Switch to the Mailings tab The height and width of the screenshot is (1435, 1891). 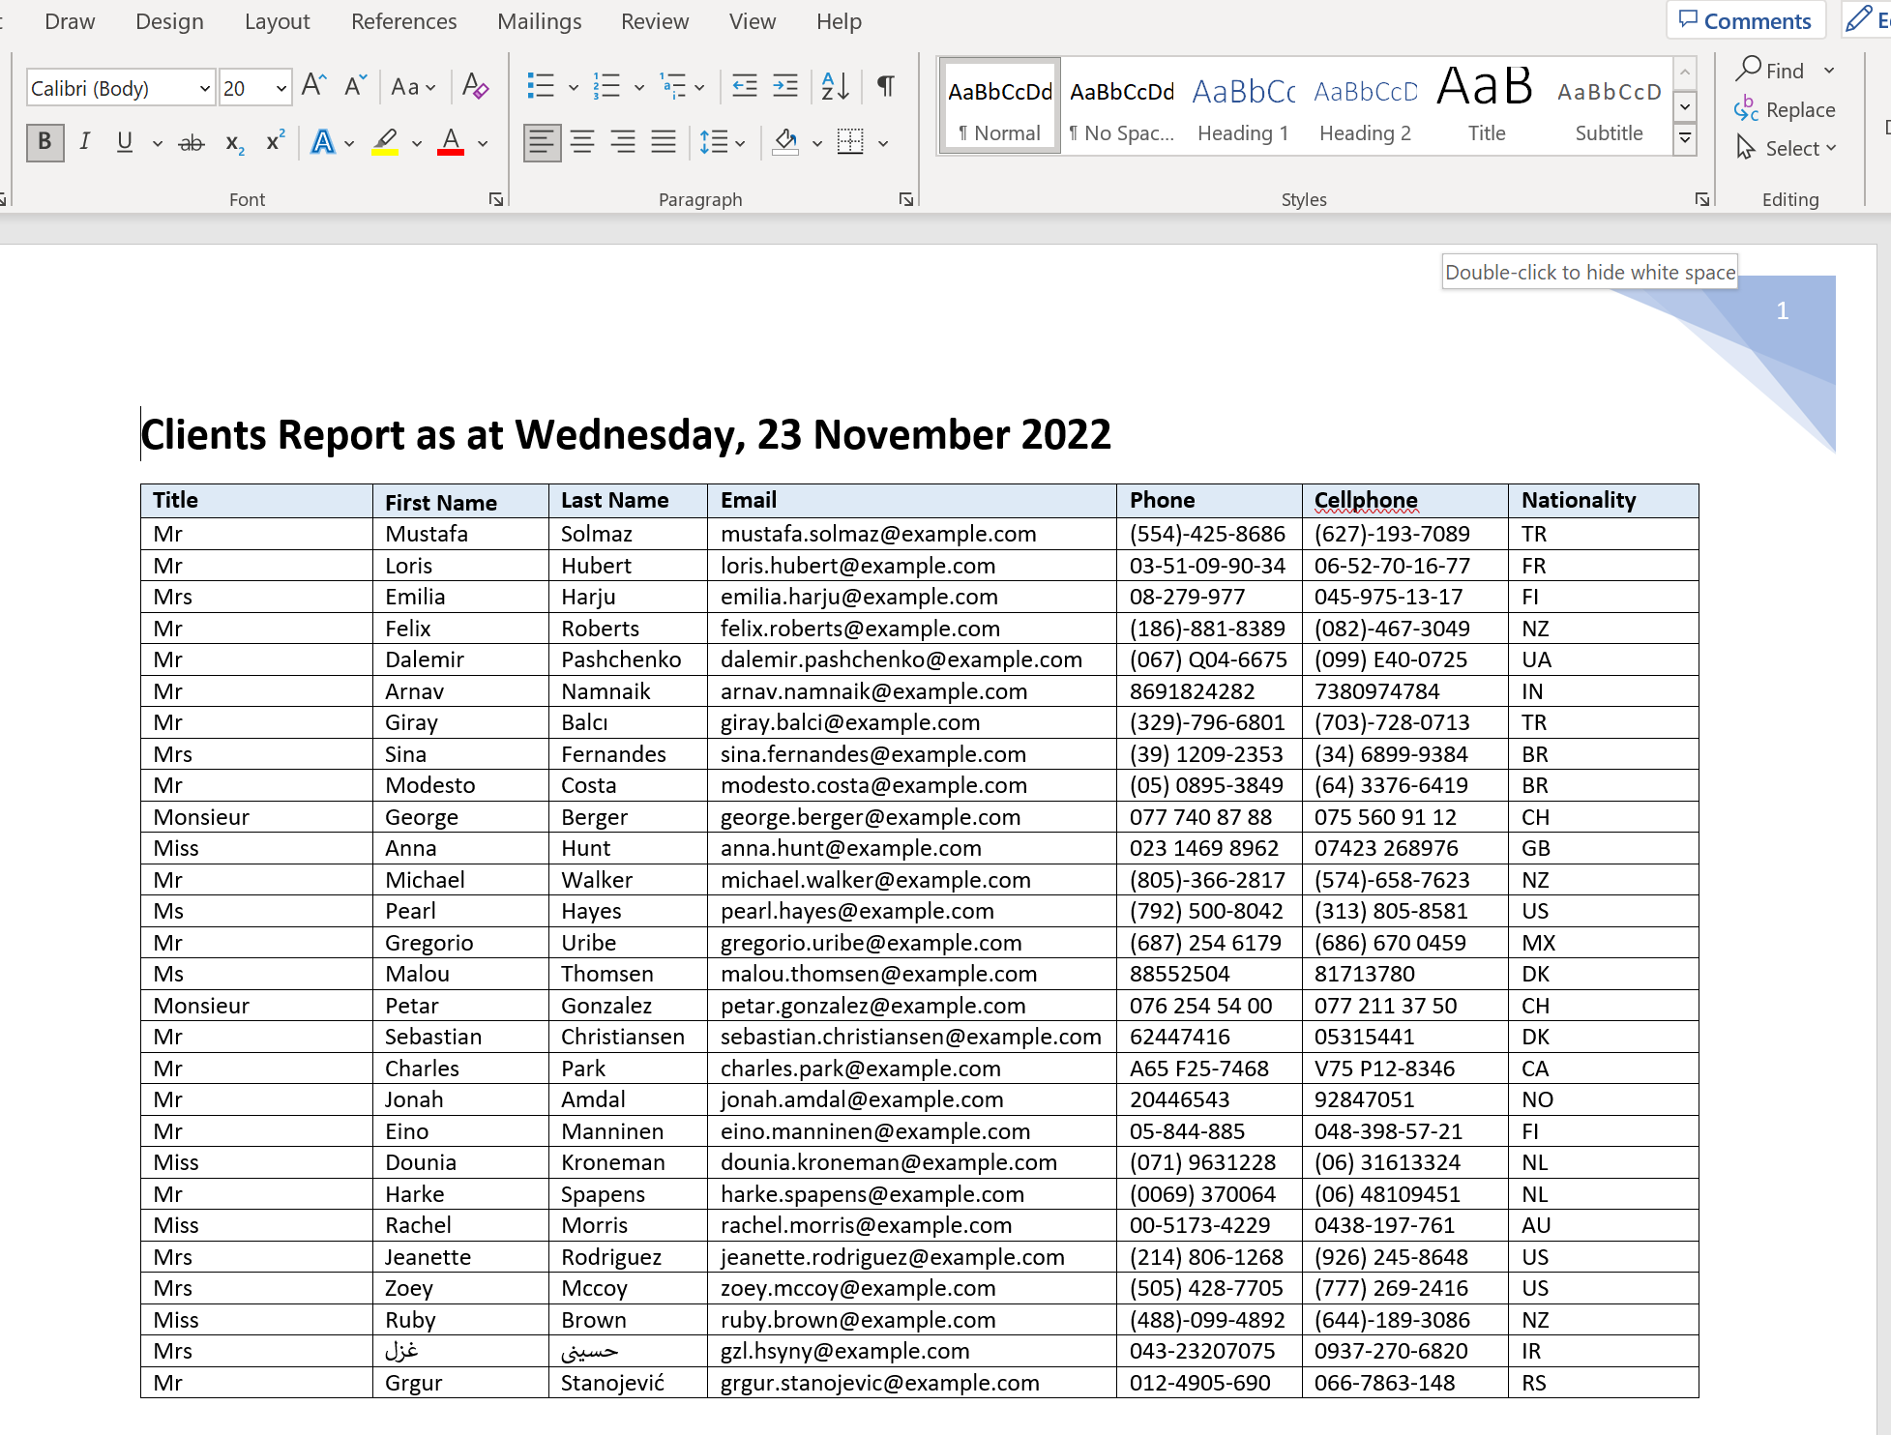pos(539,21)
